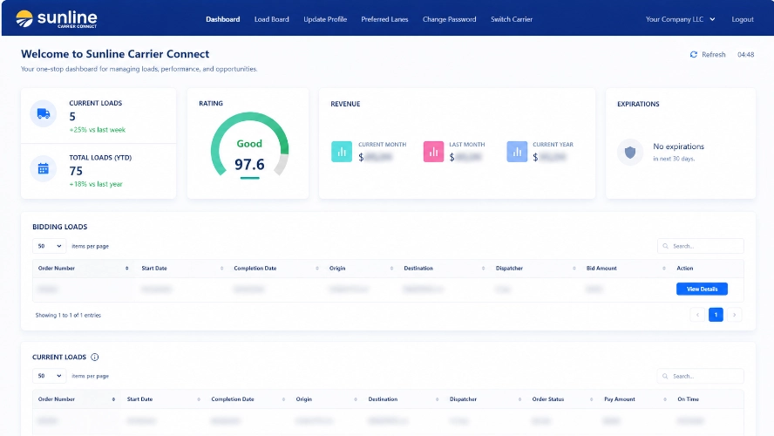Go to the Dashboard tab
Viewport: 774px width, 436px height.
(x=222, y=19)
